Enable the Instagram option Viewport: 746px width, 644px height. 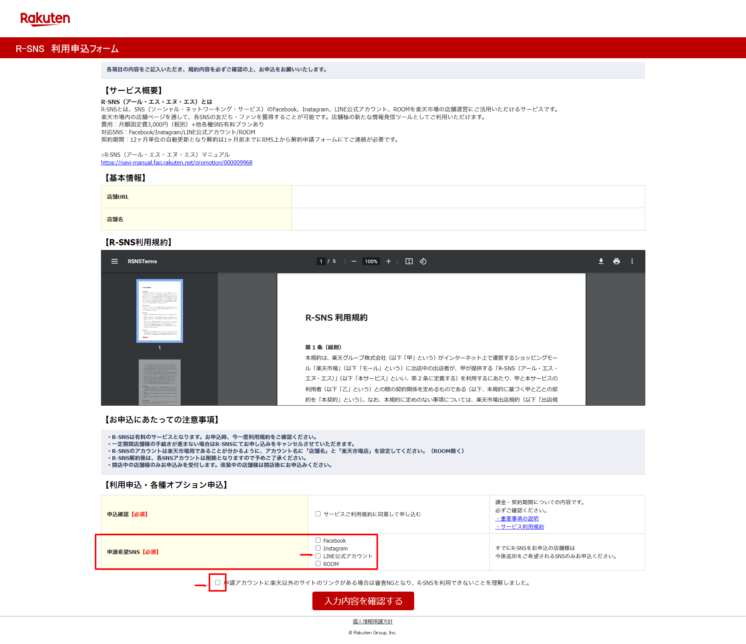tap(318, 548)
